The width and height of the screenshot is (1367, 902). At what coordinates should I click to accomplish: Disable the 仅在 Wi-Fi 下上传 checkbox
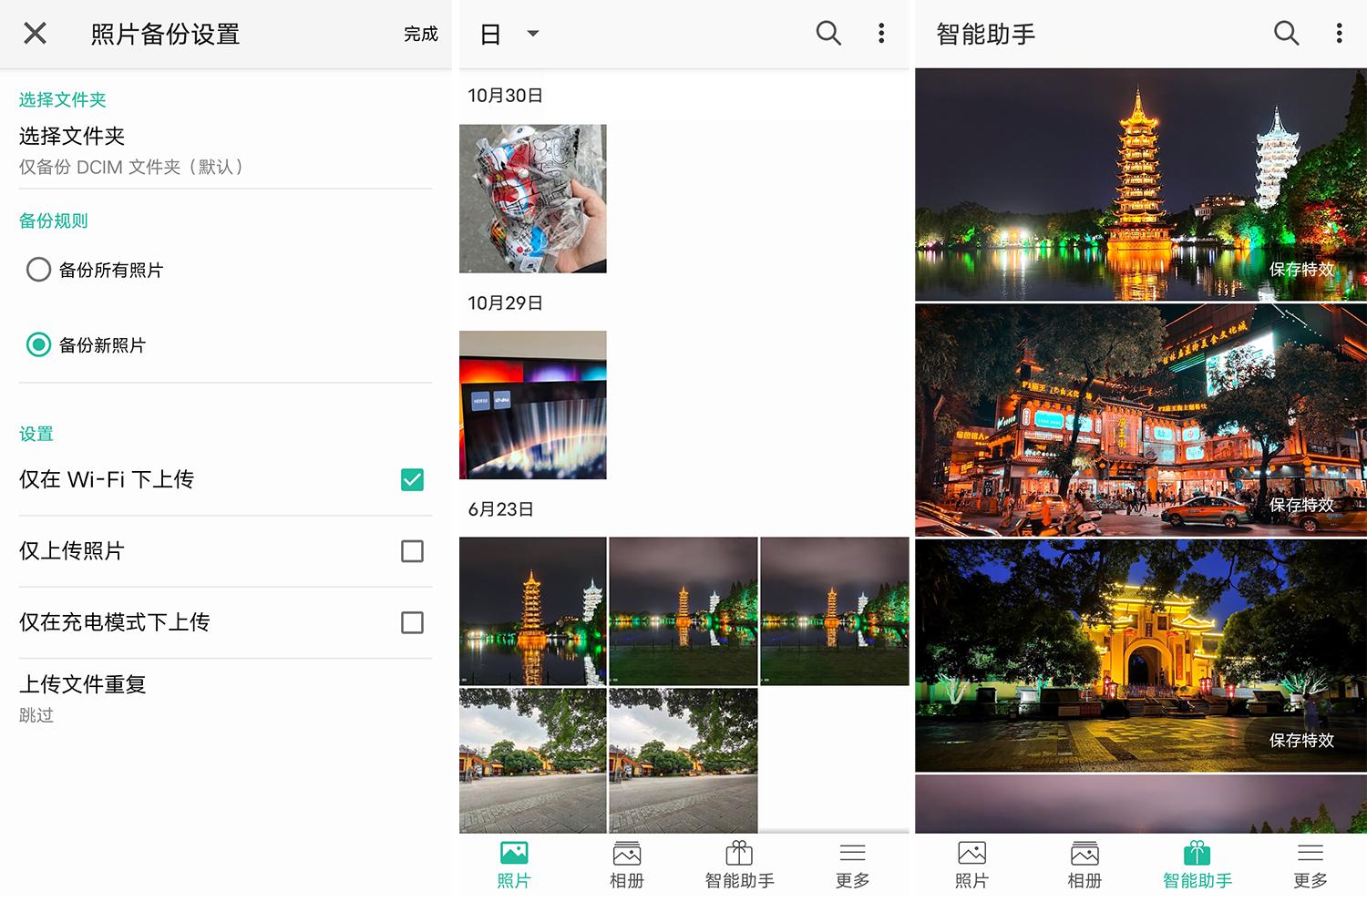click(x=413, y=479)
